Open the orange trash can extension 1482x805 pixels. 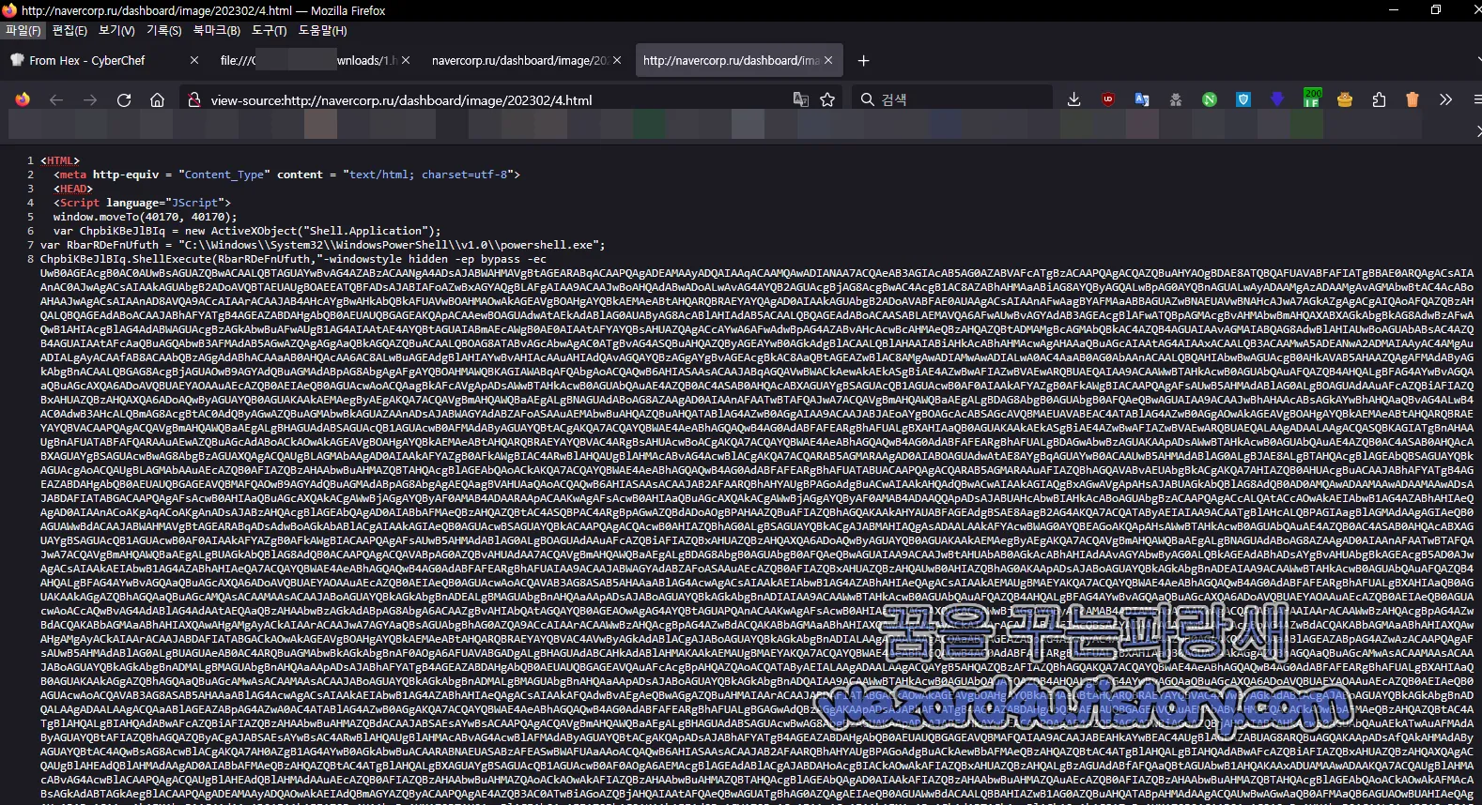pyautogui.click(x=1413, y=99)
